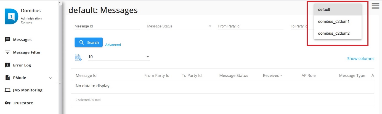
Task: Click the Message Filter lines icon
Action: pos(8,52)
